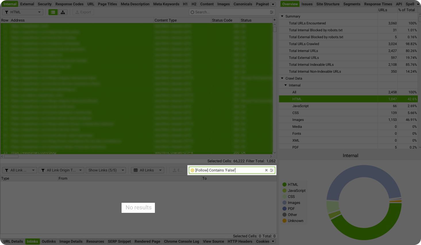
Task: Select the JavaScript row in Overview
Action: pyautogui.click(x=300, y=106)
